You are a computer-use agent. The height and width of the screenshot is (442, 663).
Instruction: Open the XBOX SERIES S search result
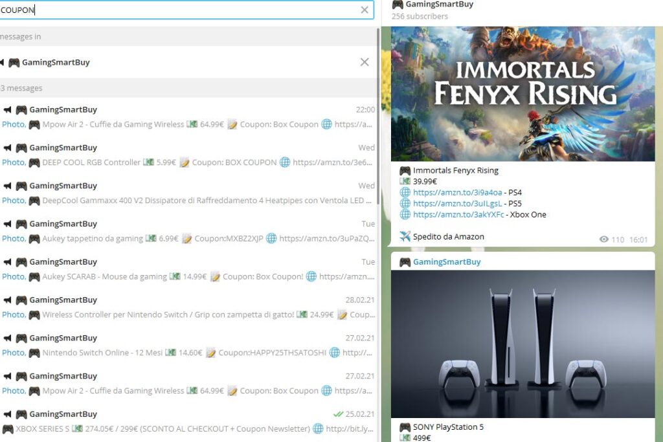coord(188,421)
